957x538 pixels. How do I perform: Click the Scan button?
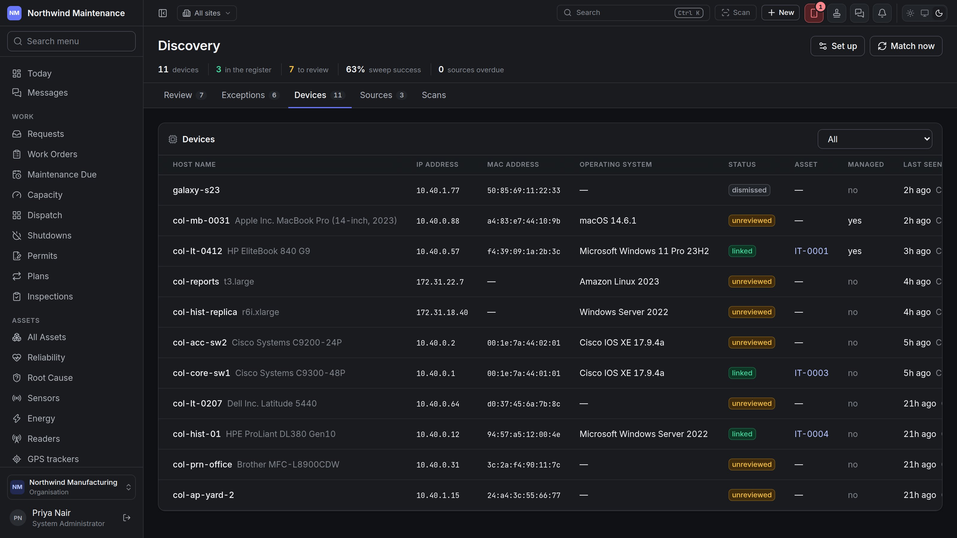coord(735,13)
